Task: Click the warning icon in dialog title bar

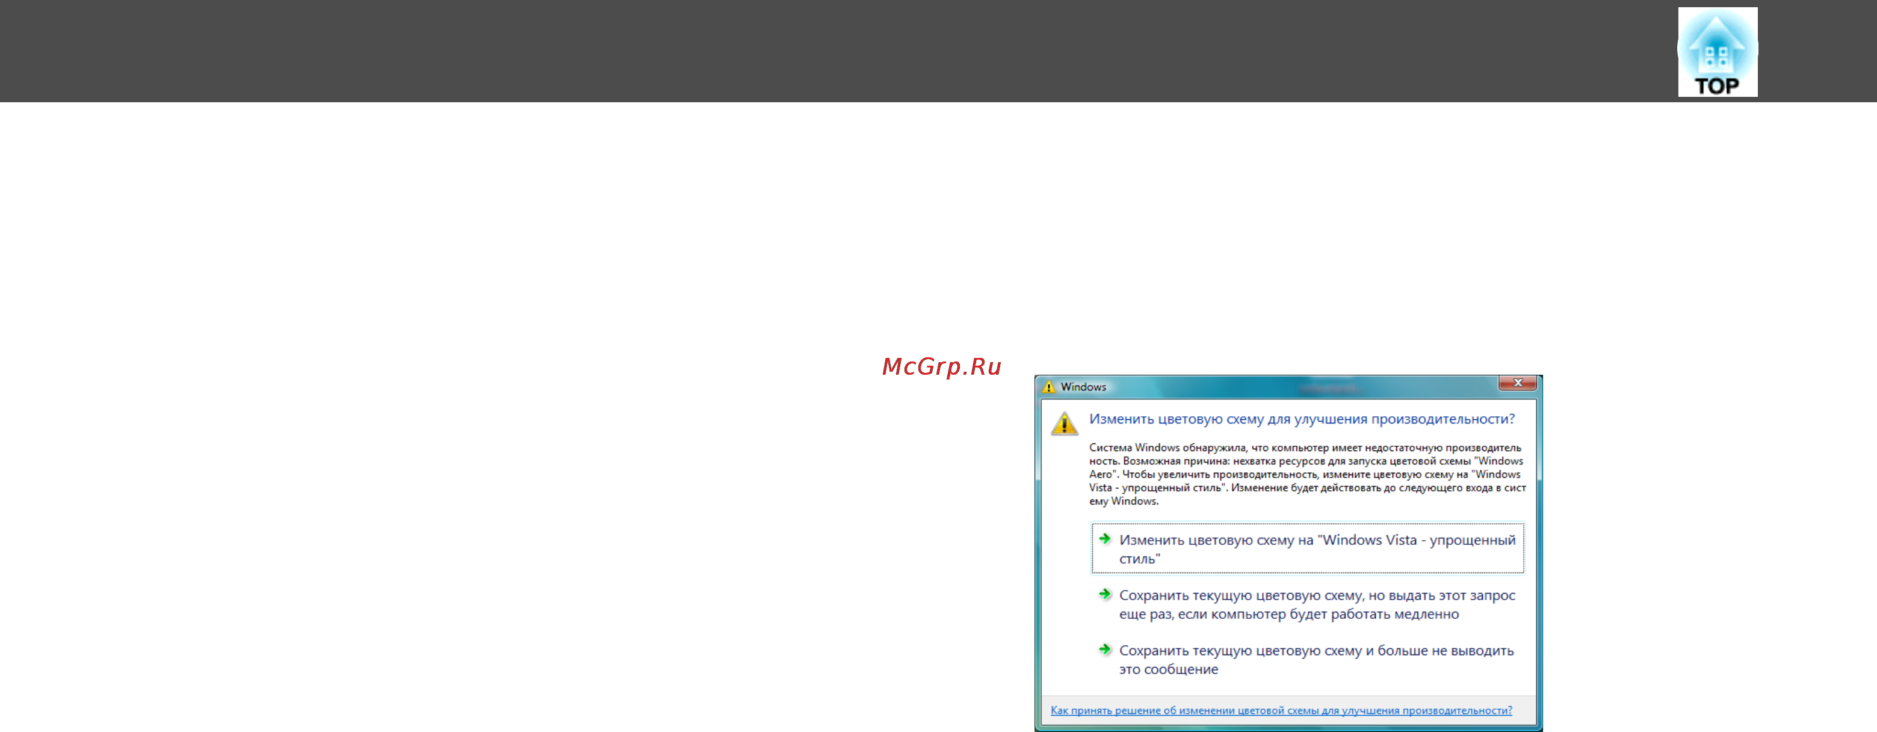Action: click(x=1050, y=387)
